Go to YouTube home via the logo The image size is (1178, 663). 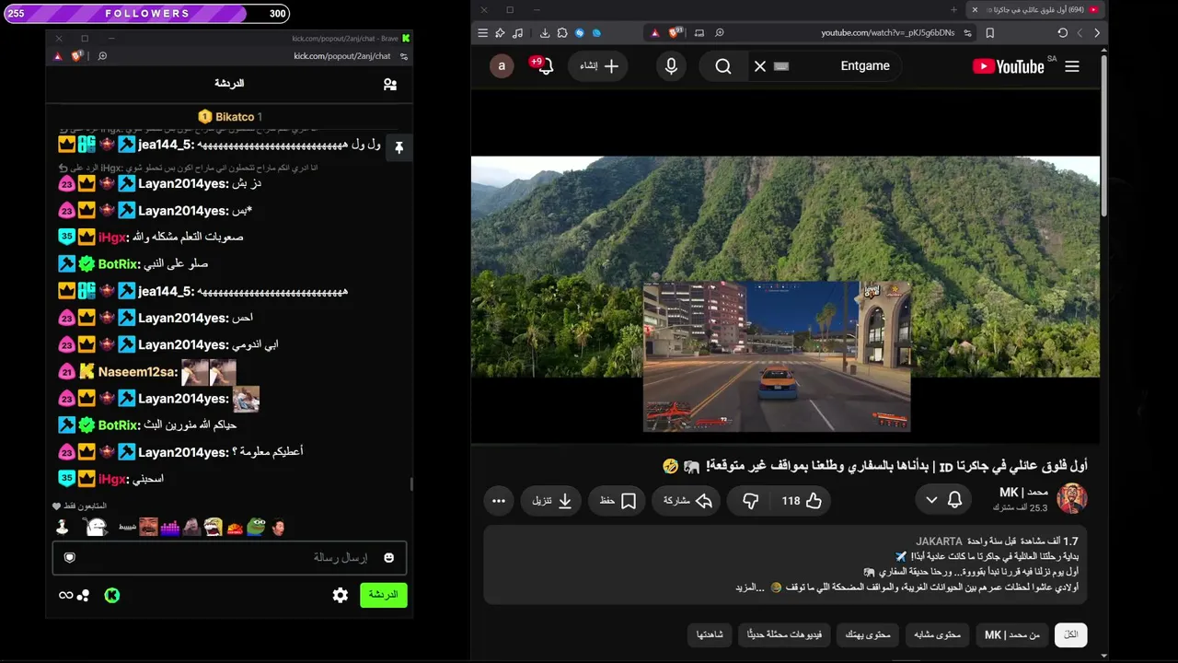(x=1008, y=66)
